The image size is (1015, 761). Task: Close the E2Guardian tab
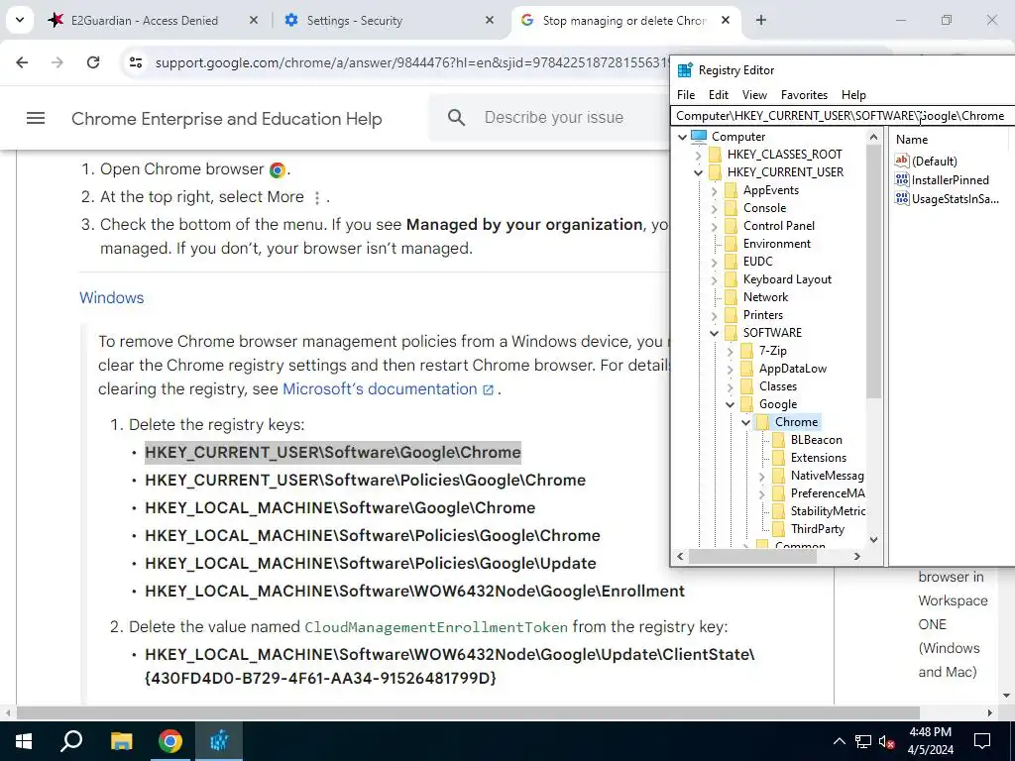coord(254,21)
